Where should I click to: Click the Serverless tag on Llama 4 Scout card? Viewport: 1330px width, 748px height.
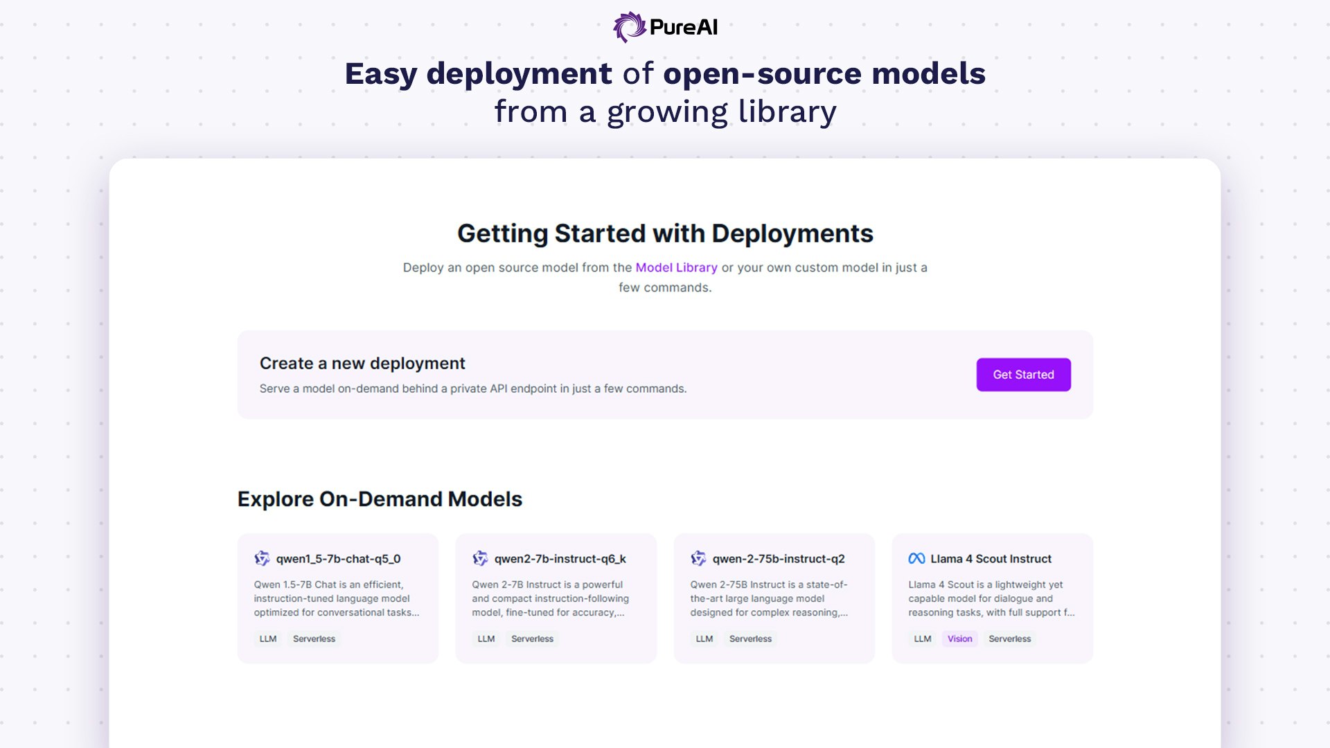click(x=1009, y=639)
